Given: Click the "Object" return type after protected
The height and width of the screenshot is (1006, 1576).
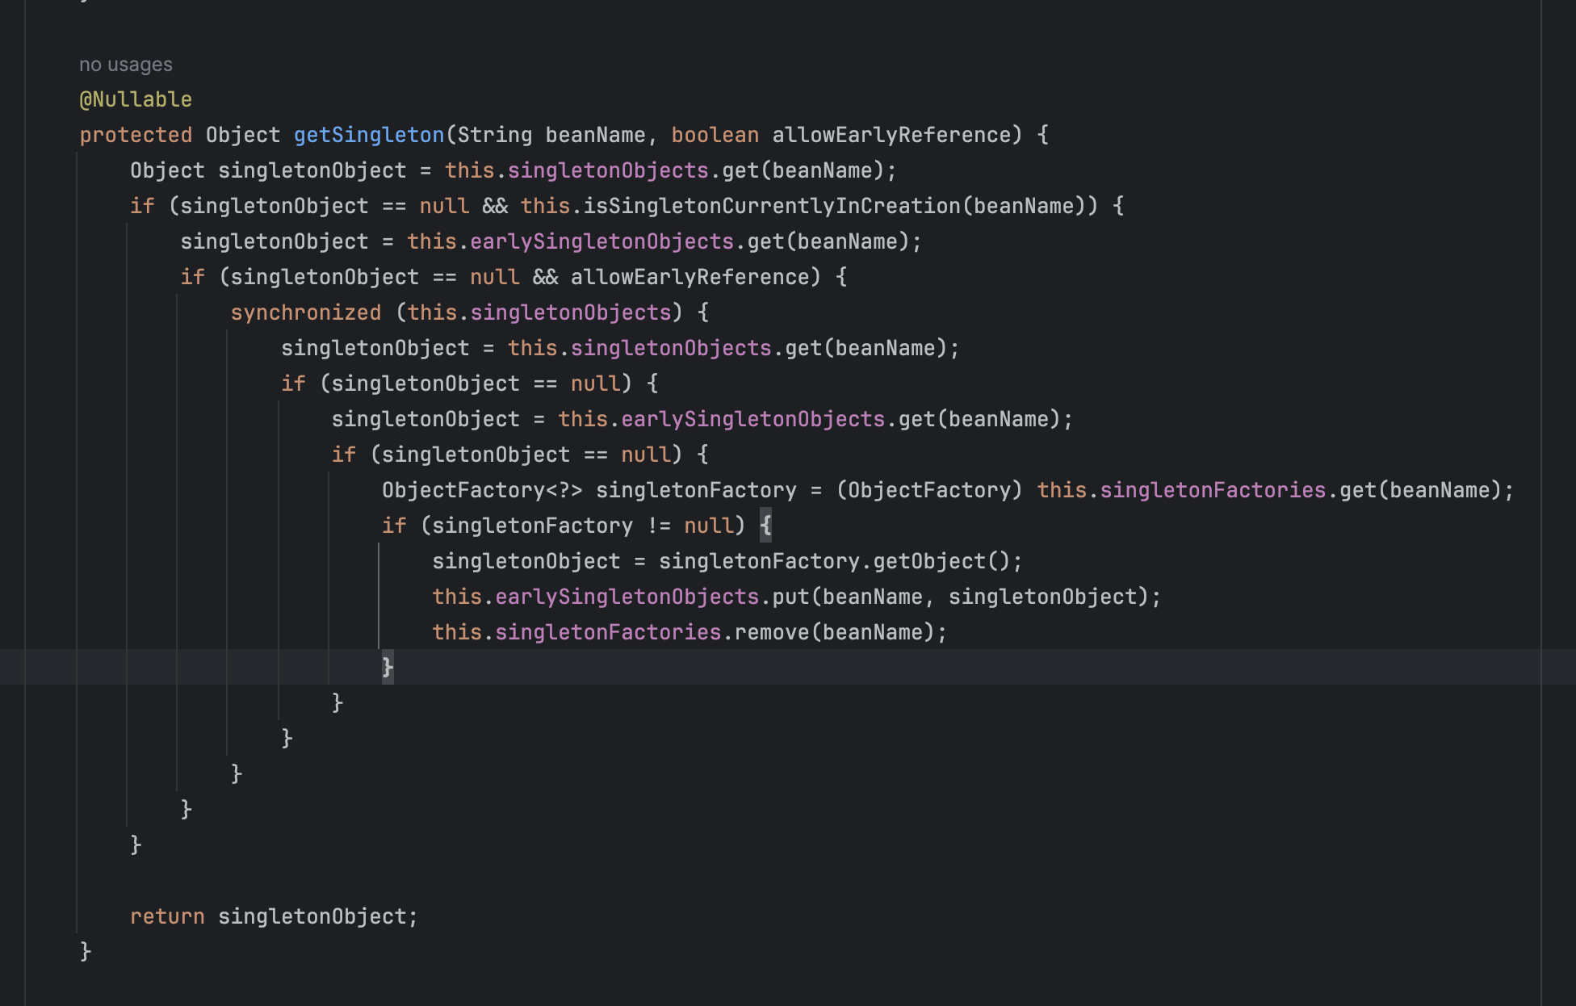Looking at the screenshot, I should pos(243,135).
